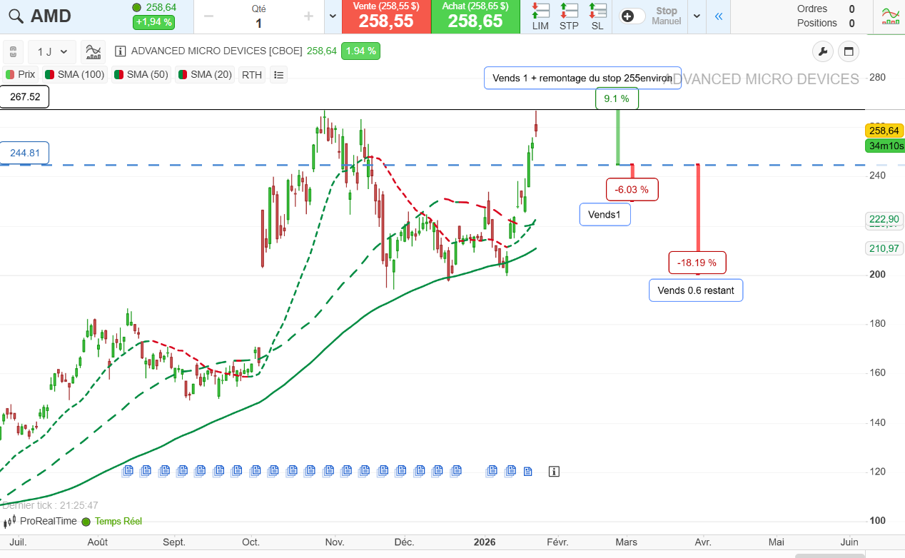This screenshot has height=558, width=905.
Task: Open the indicators and chart style icon
Action: (93, 51)
